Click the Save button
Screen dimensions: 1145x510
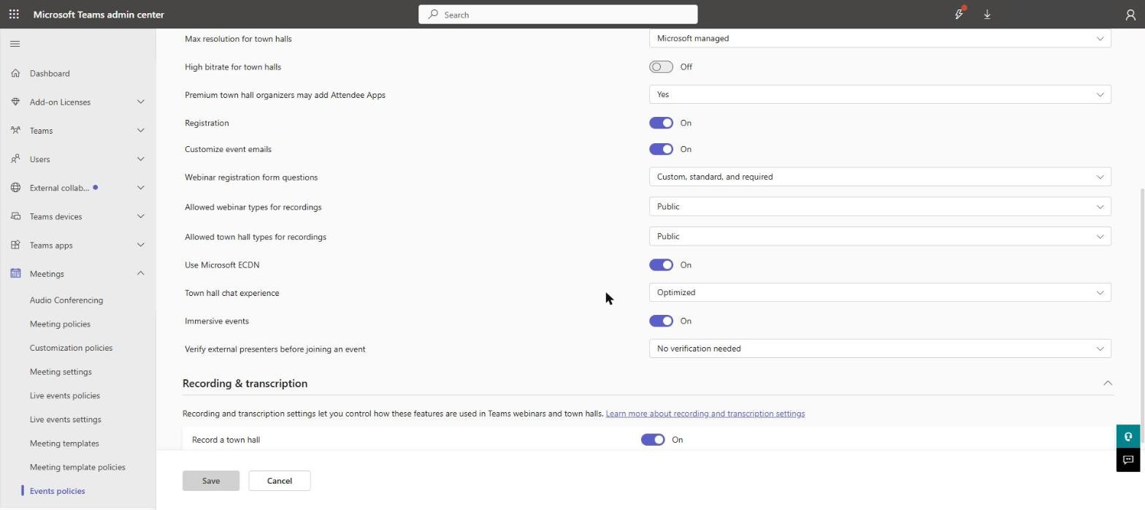pyautogui.click(x=211, y=481)
